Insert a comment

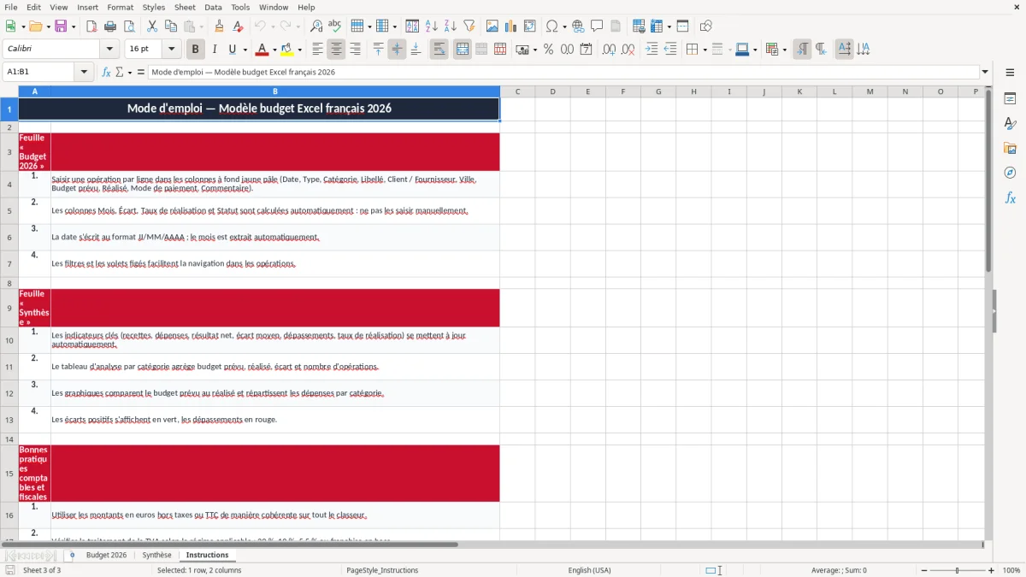(x=598, y=26)
